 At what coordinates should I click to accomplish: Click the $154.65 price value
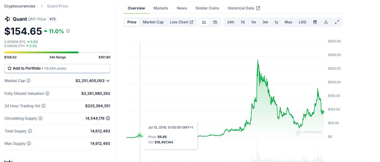click(x=23, y=31)
